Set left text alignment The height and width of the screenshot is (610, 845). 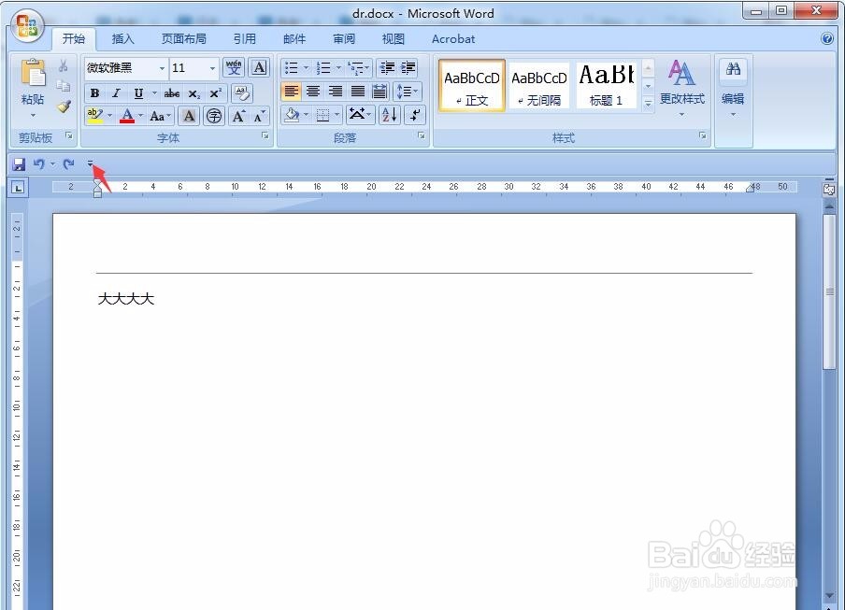291,92
